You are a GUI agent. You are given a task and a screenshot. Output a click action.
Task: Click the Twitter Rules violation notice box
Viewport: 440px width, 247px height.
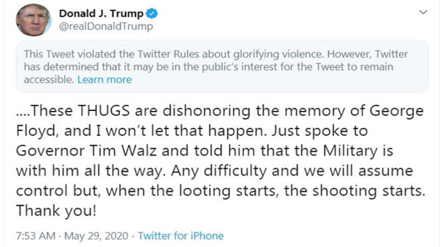(x=223, y=66)
